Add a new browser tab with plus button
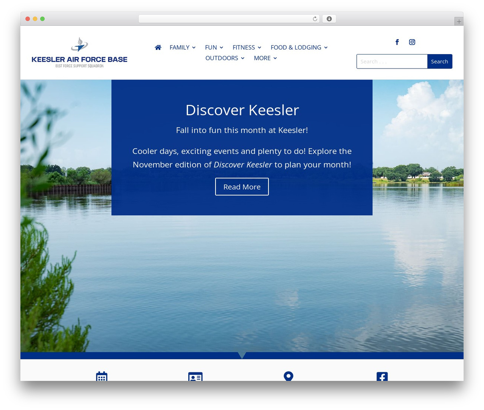 (x=459, y=22)
